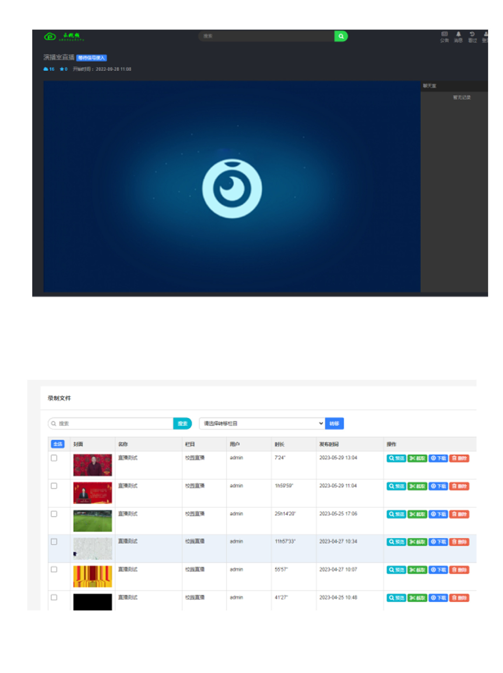Viewport: 503px width, 673px height.
Task: Switch to the 聊天室 chat tab
Action: [429, 86]
